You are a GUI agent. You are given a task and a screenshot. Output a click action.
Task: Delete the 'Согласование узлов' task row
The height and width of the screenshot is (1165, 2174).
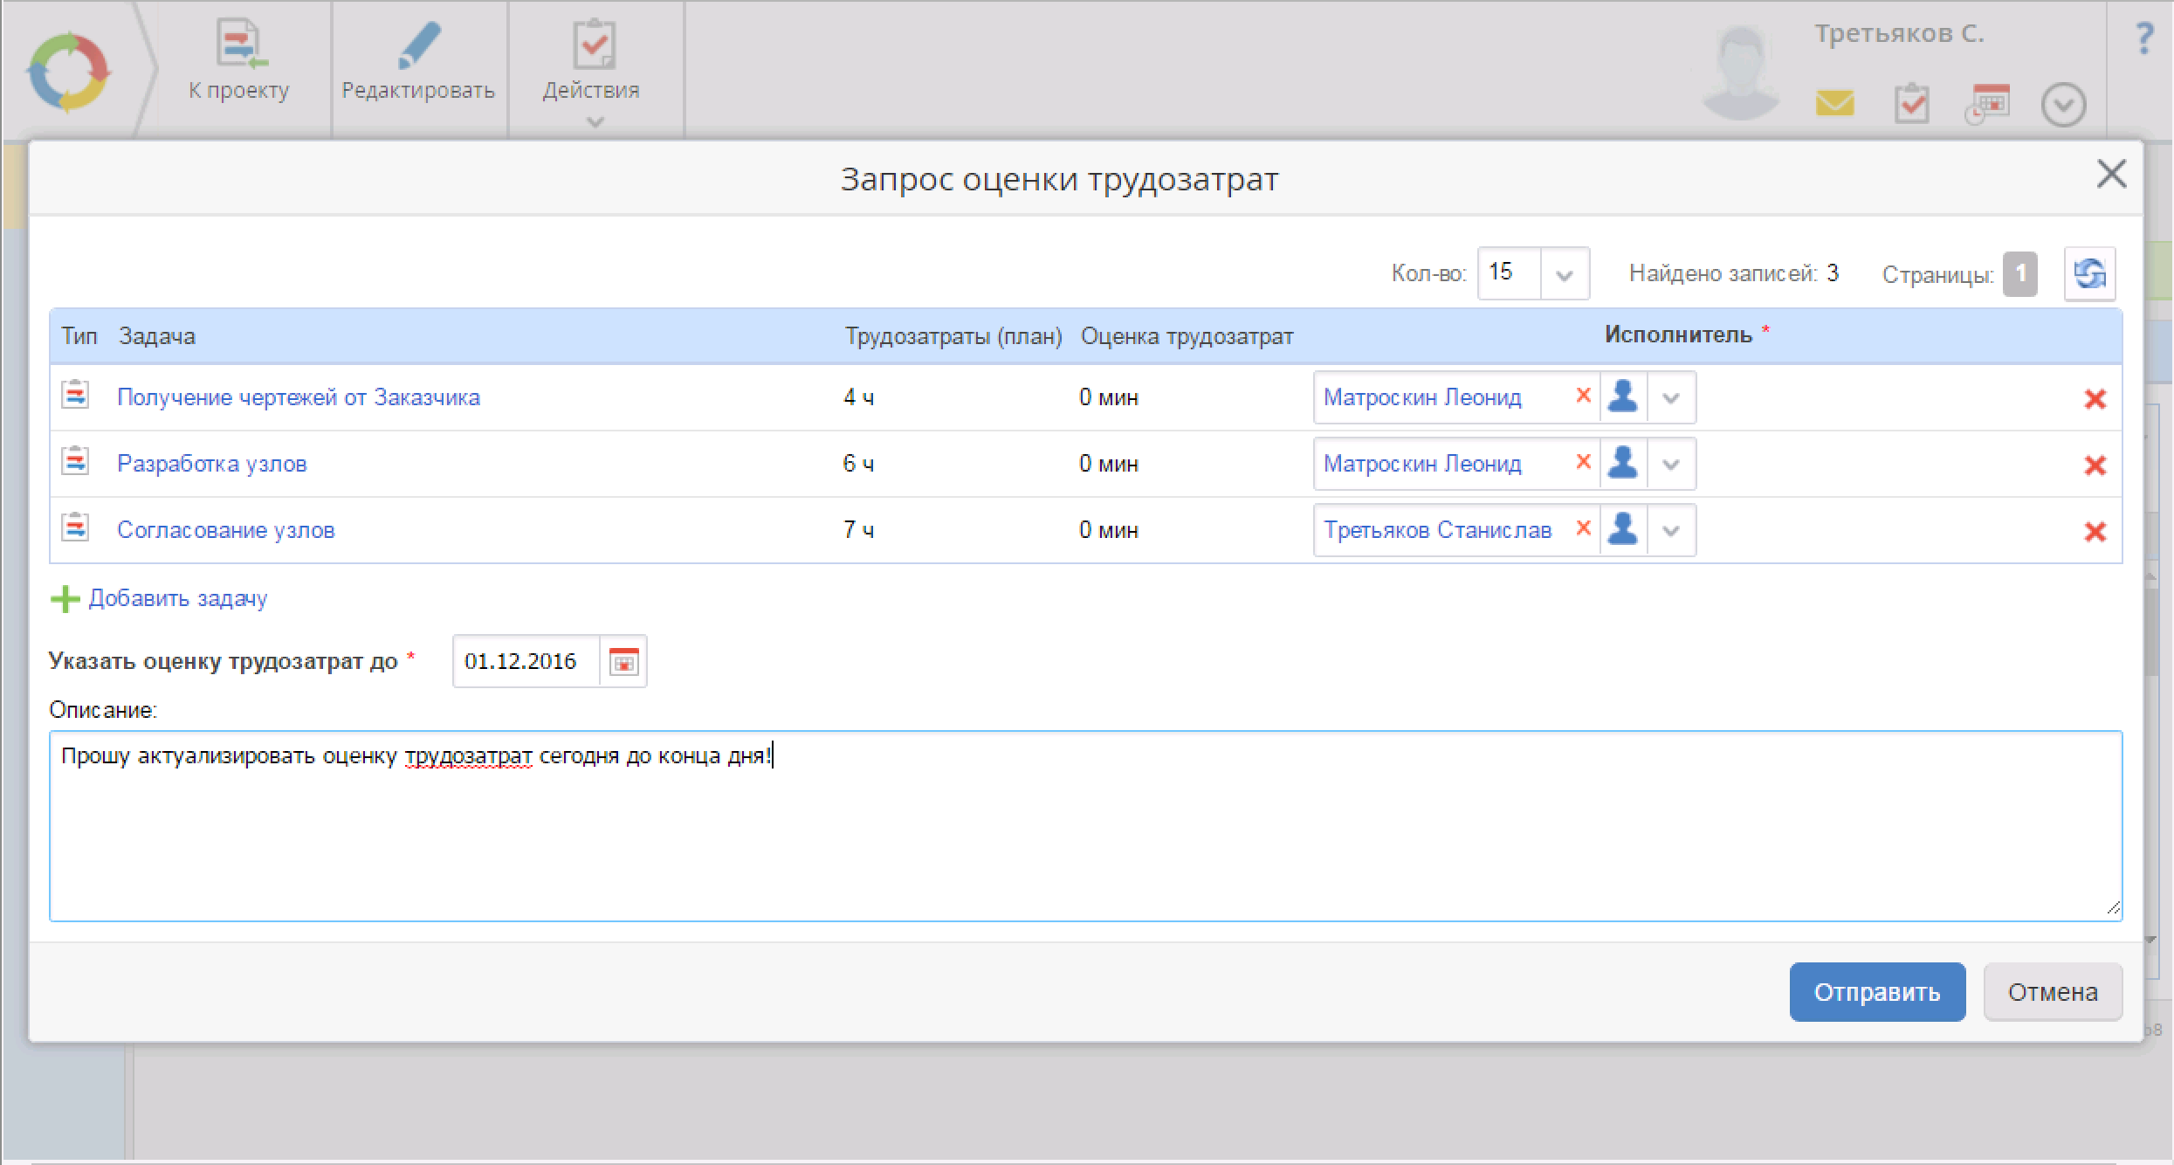tap(2095, 532)
